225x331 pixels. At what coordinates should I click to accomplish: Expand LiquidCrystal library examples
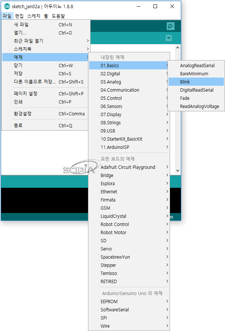tap(129, 216)
